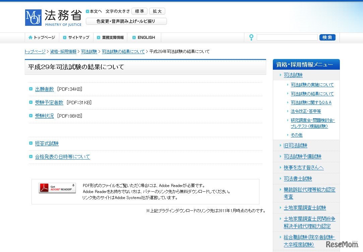
Task: Click inside the site search field
Action: coord(287,37)
